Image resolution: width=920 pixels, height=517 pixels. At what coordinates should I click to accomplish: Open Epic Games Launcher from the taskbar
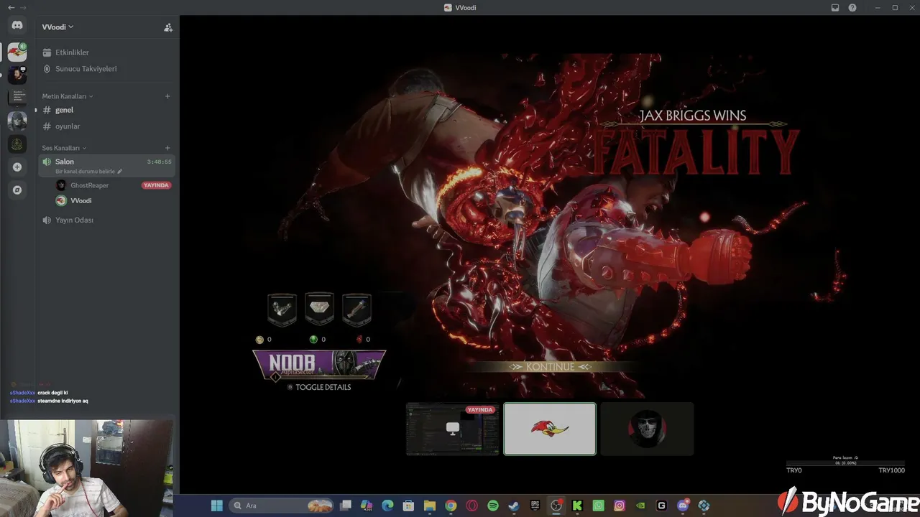click(x=535, y=506)
